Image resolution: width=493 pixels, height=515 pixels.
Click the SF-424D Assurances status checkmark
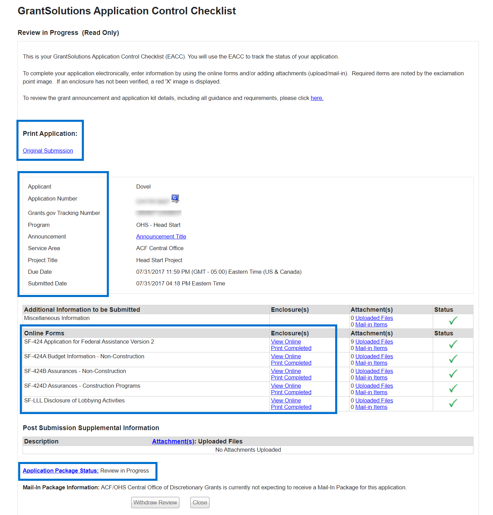[453, 389]
